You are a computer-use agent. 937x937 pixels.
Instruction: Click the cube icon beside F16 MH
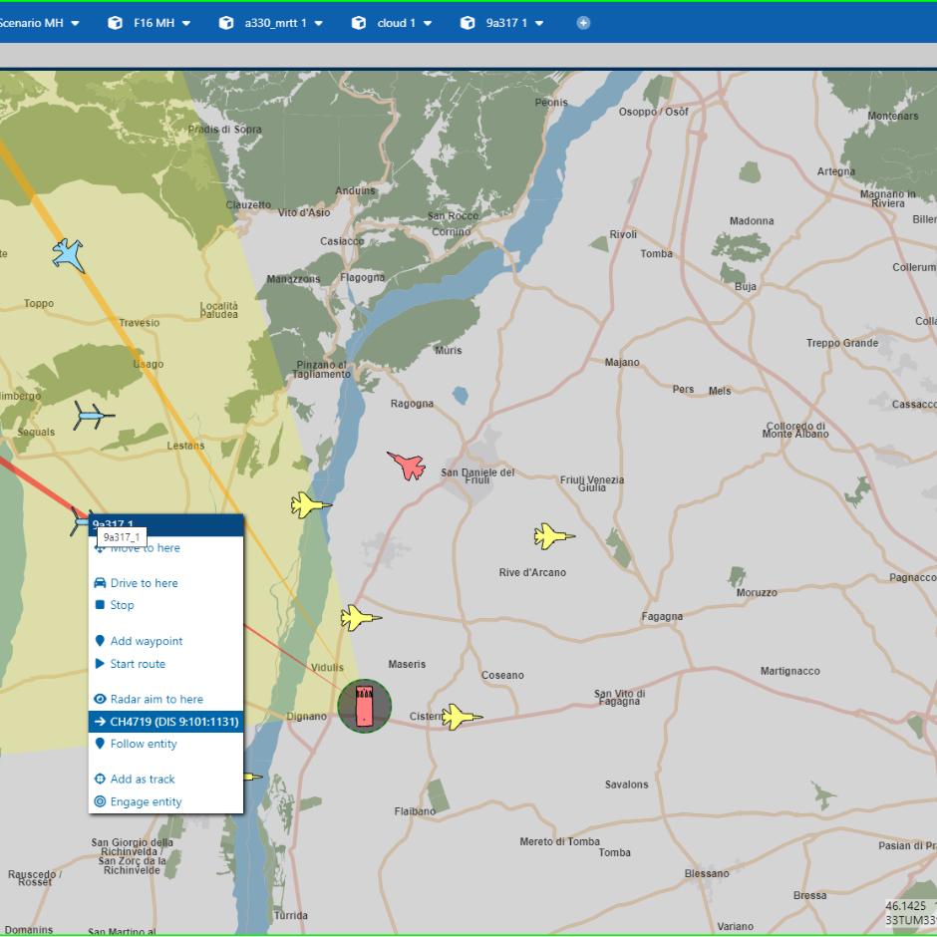(115, 23)
